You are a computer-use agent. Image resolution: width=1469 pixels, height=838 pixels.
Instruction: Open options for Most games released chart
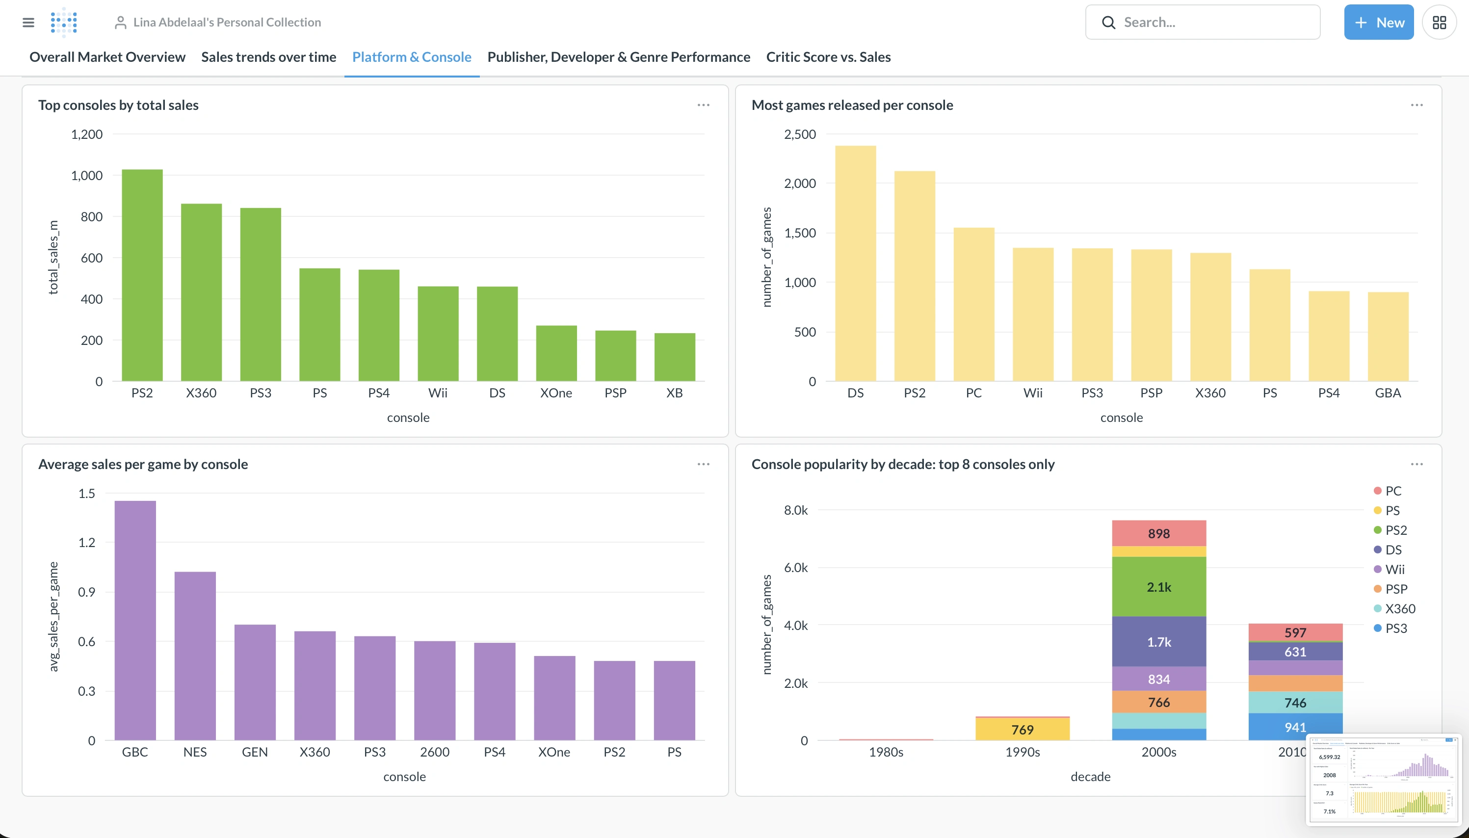click(x=1417, y=105)
